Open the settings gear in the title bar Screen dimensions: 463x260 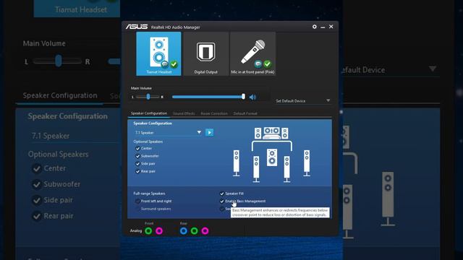coord(315,27)
